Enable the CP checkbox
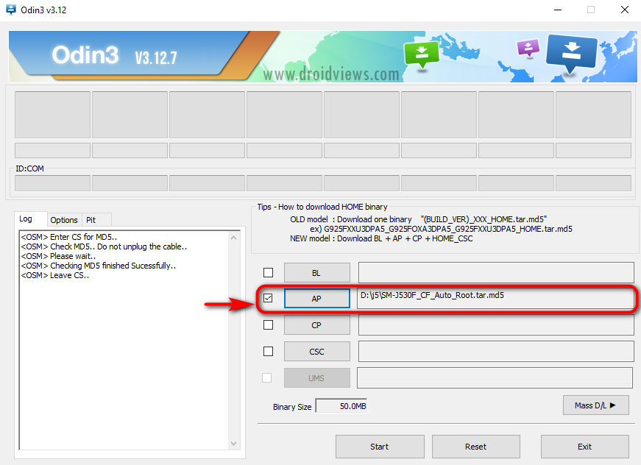Image resolution: width=641 pixels, height=465 pixels. (x=268, y=324)
